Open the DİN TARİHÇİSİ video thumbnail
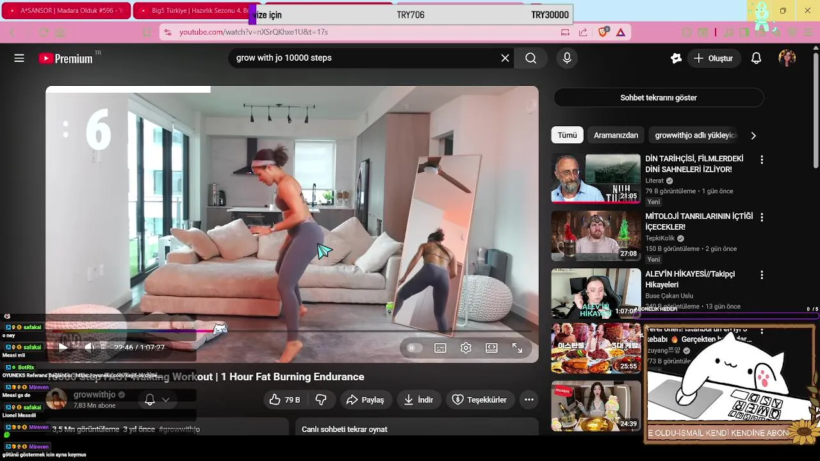This screenshot has height=461, width=820. (596, 178)
